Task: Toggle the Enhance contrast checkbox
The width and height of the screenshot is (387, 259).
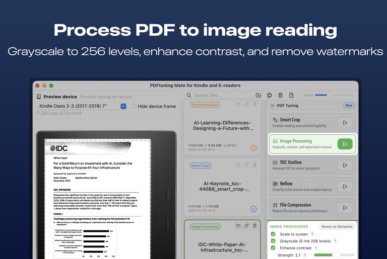Action: (x=273, y=248)
